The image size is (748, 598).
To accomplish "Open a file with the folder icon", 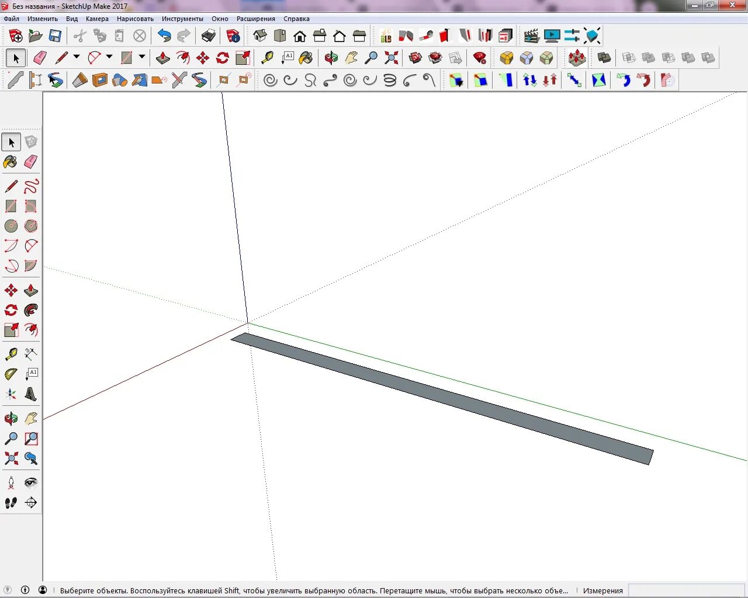I will click(36, 36).
